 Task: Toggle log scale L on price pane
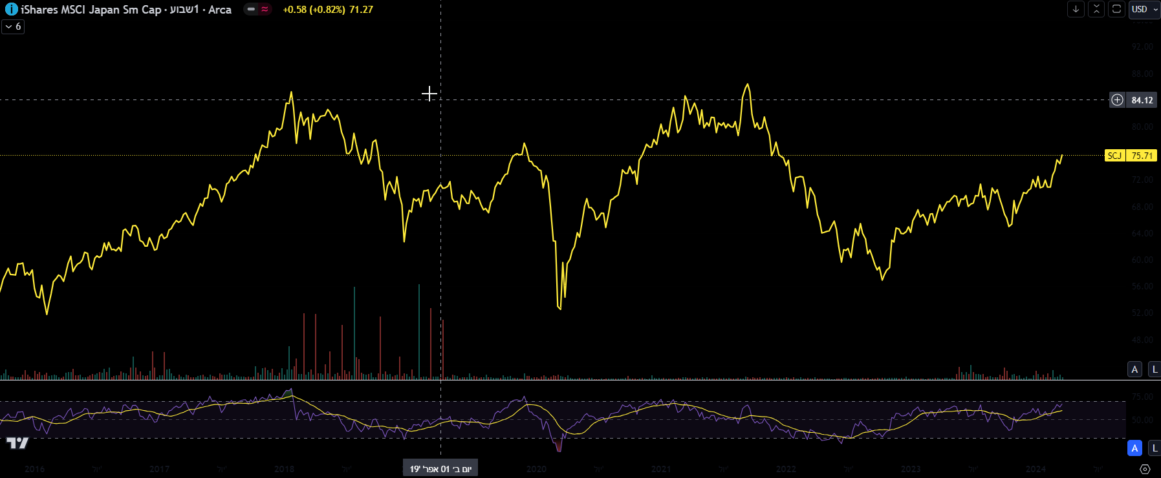1155,369
